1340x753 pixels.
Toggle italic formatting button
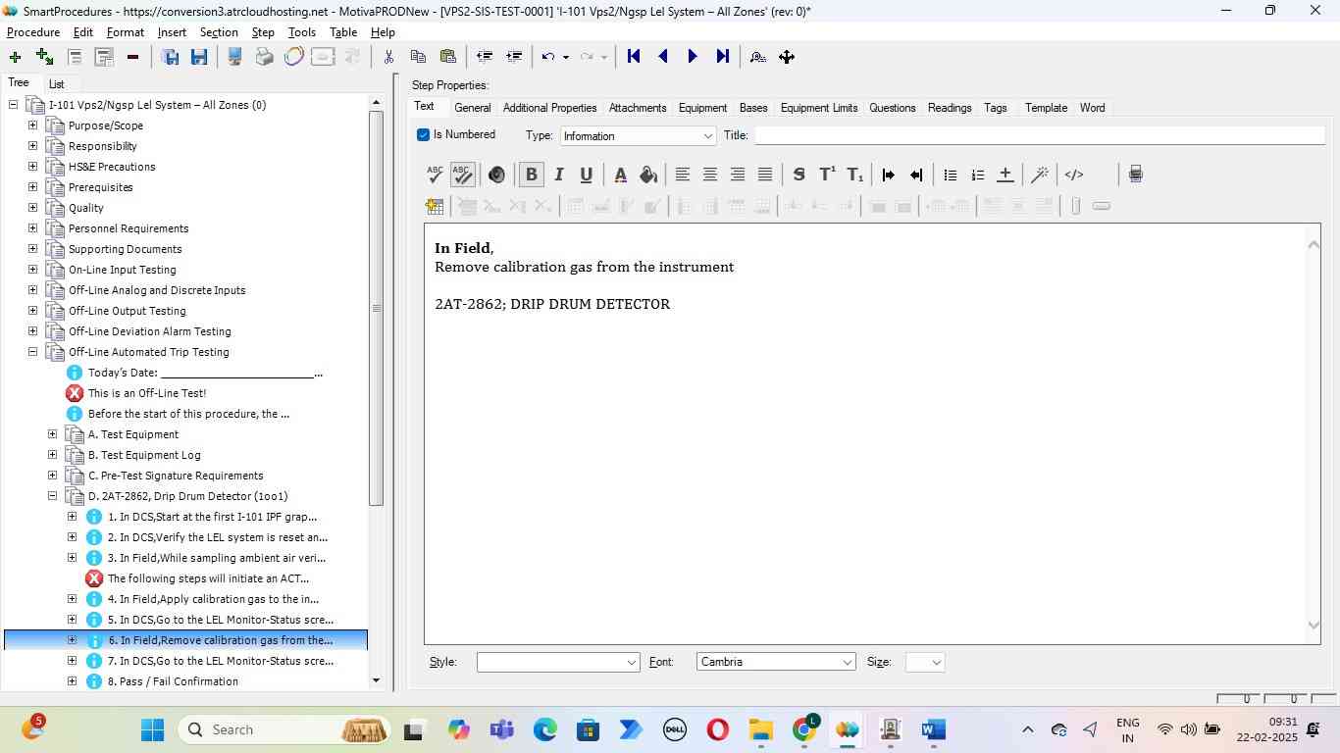559,175
